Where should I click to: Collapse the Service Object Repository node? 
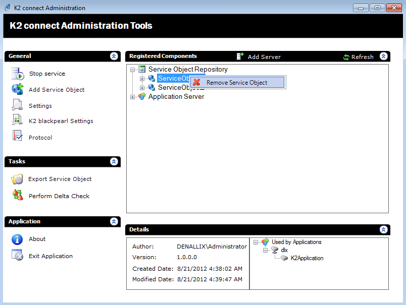(x=133, y=70)
